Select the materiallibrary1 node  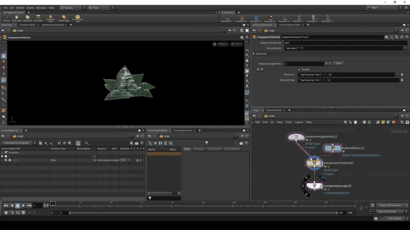pos(333,148)
